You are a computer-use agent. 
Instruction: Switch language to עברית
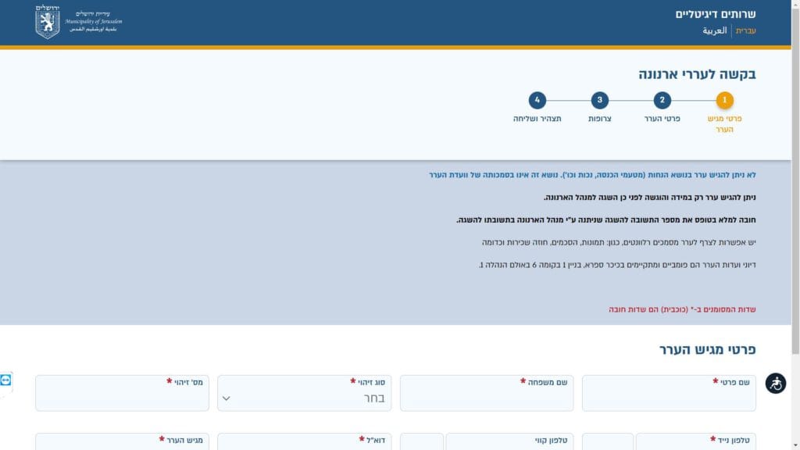click(745, 31)
